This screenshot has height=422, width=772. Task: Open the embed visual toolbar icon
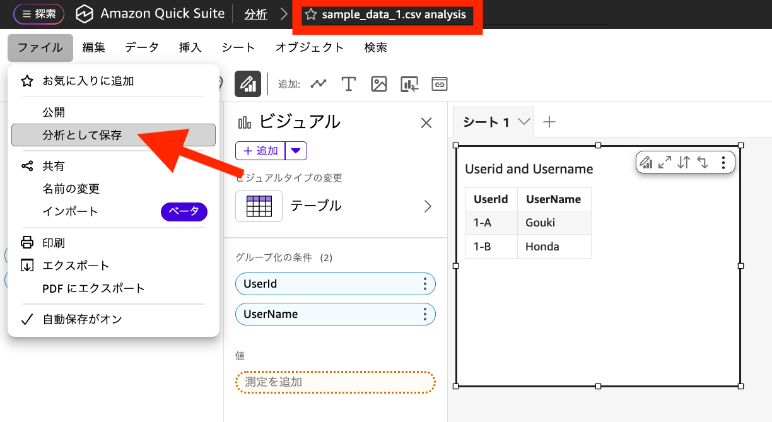(x=409, y=83)
